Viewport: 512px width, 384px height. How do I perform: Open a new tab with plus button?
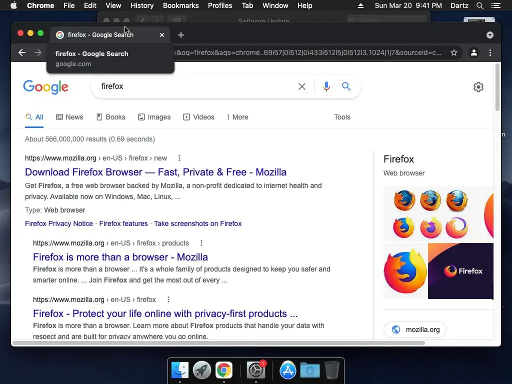click(181, 35)
